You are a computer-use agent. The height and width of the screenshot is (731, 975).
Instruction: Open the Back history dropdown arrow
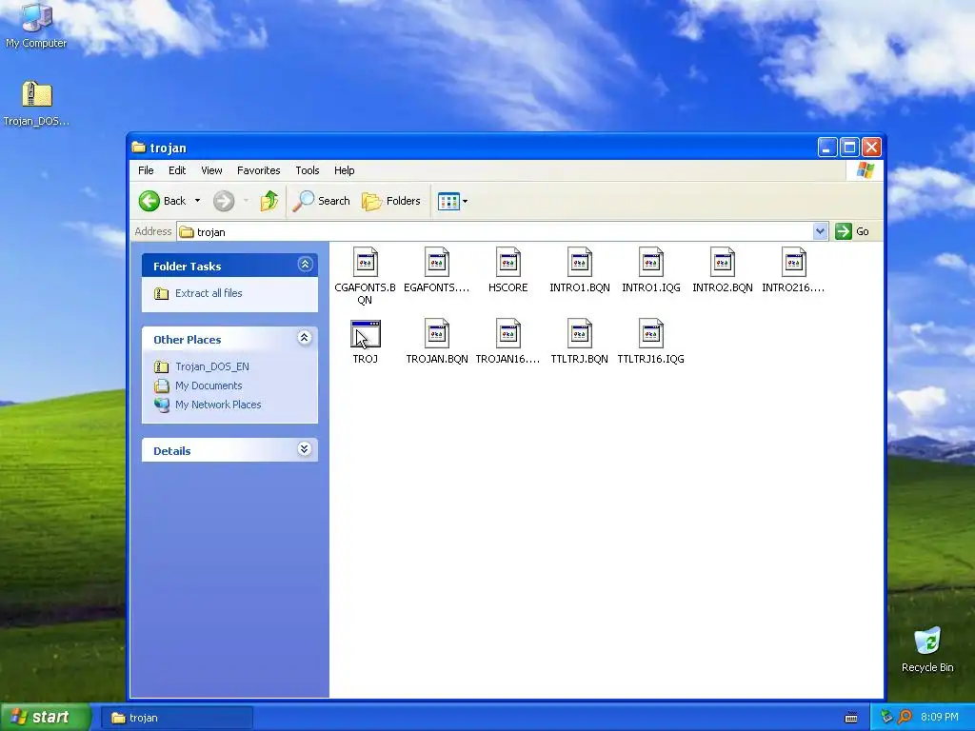(x=197, y=201)
